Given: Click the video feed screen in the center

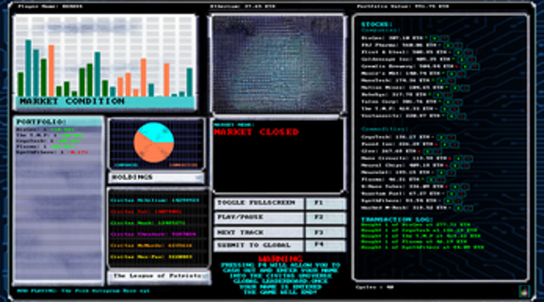Looking at the screenshot, I should click(278, 65).
